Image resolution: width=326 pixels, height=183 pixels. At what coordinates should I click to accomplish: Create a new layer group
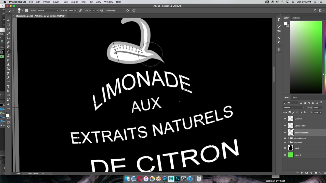point(316,173)
